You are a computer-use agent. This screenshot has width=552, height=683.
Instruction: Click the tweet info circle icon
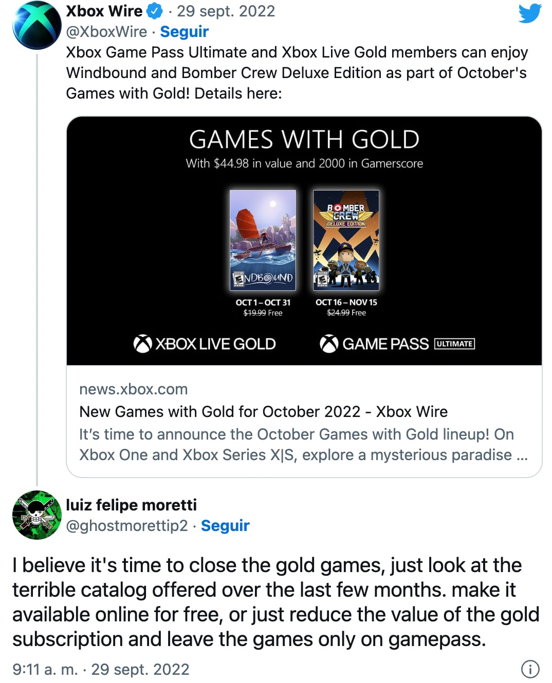tap(530, 669)
